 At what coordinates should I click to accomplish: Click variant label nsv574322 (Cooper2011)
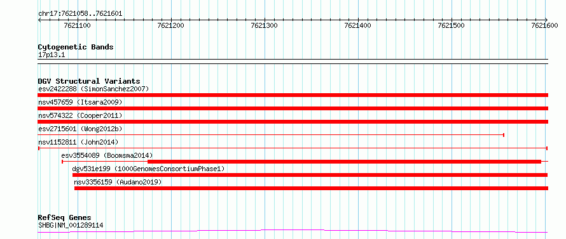(80, 115)
